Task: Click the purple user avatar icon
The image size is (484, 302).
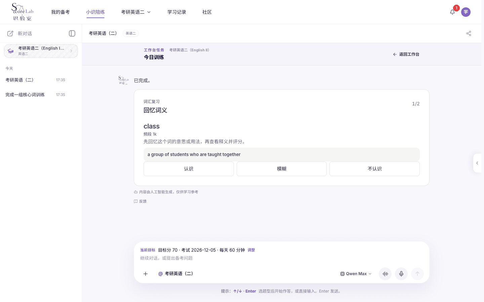Action: tap(466, 12)
